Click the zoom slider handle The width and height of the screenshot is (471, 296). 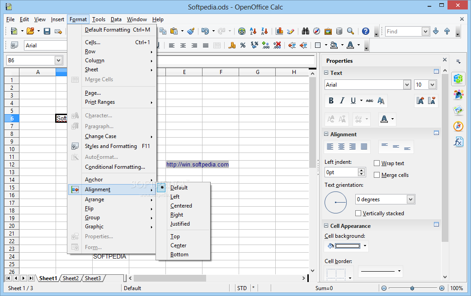[x=412, y=288]
